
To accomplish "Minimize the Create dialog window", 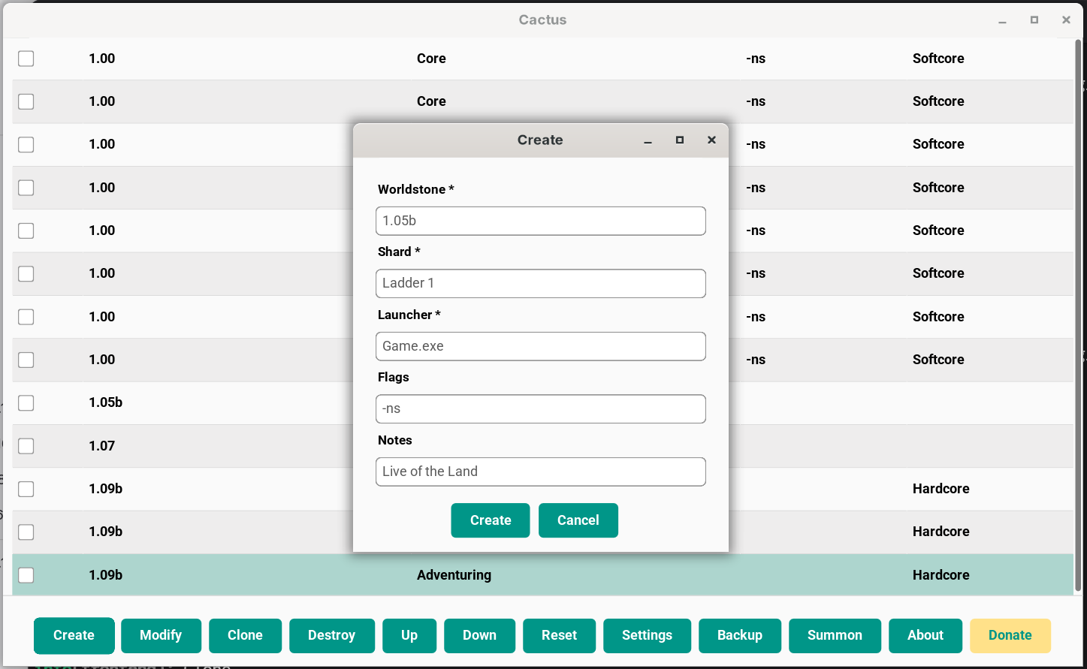I will [x=648, y=140].
